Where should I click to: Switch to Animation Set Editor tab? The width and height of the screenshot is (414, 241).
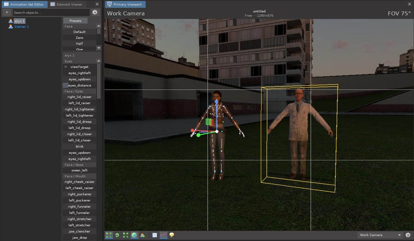[24, 4]
